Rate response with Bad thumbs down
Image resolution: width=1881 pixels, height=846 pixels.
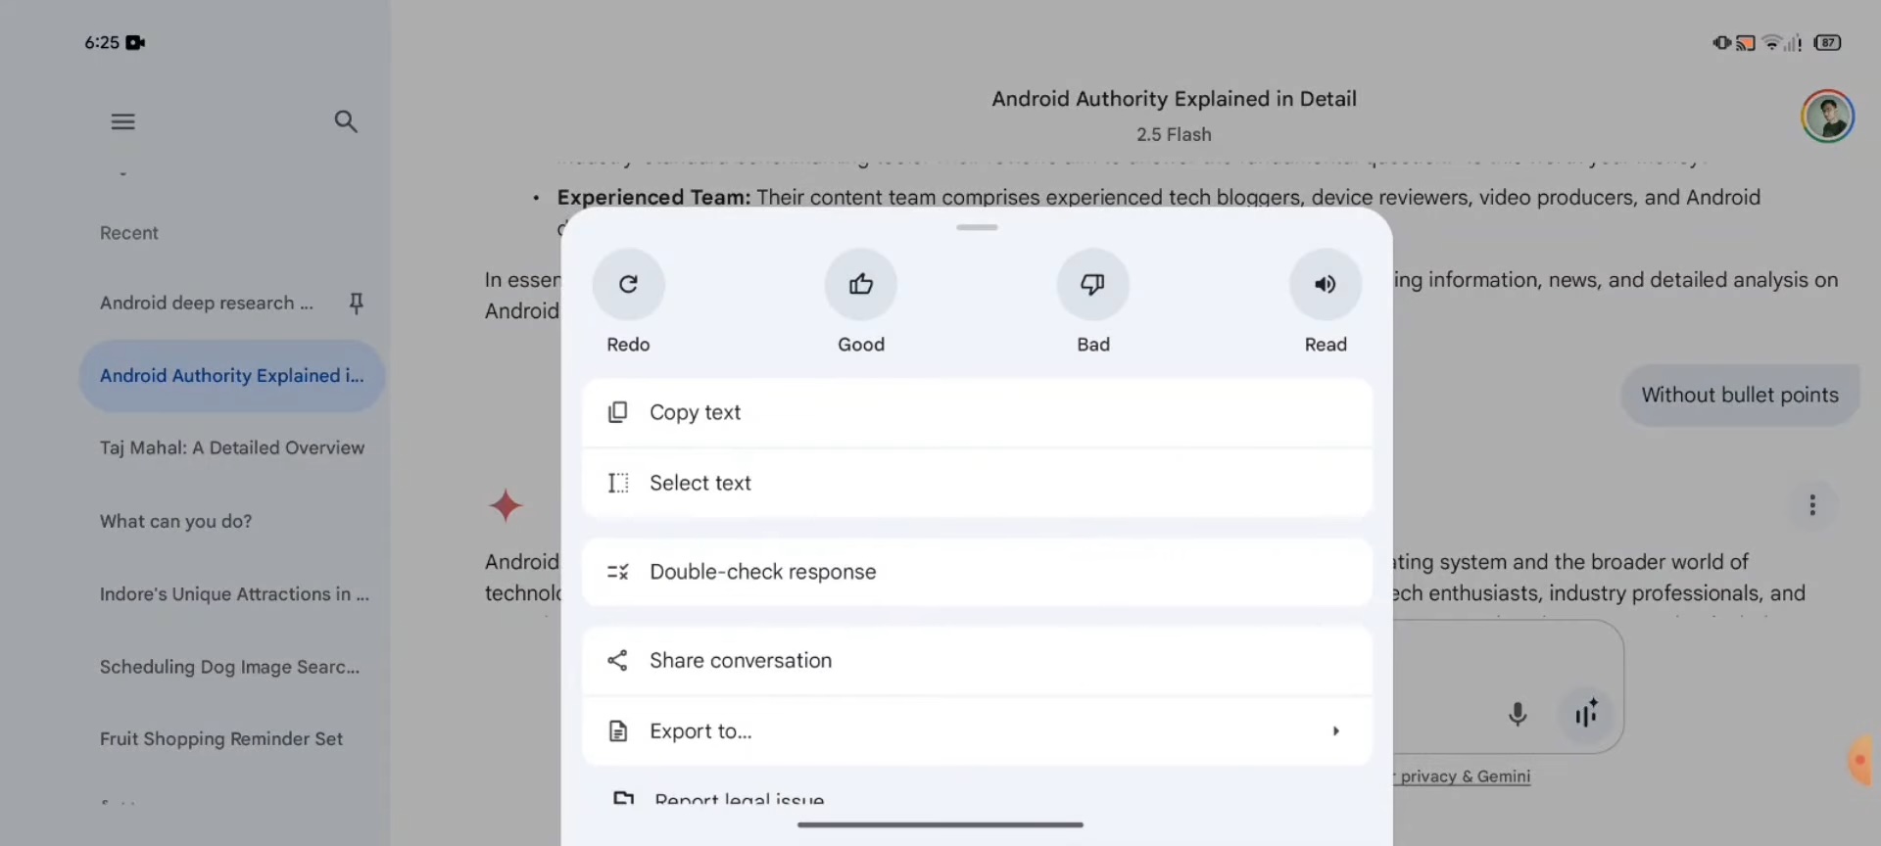point(1092,285)
